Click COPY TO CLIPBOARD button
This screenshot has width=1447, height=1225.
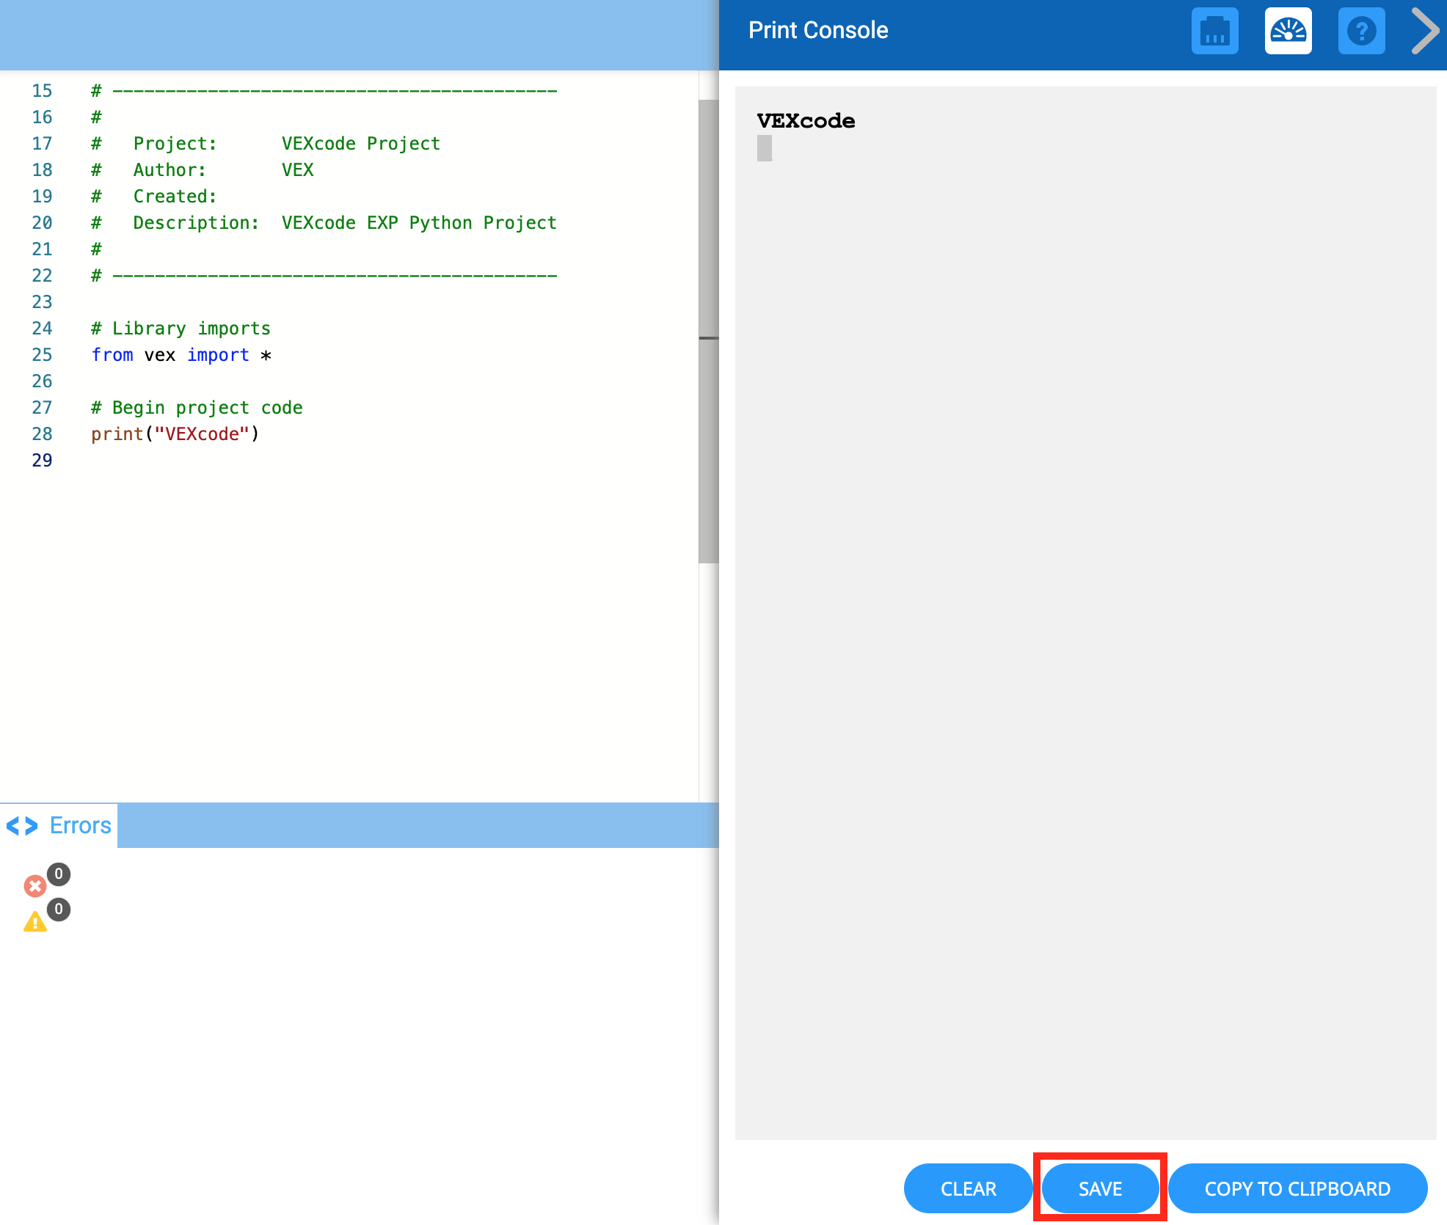pyautogui.click(x=1297, y=1188)
